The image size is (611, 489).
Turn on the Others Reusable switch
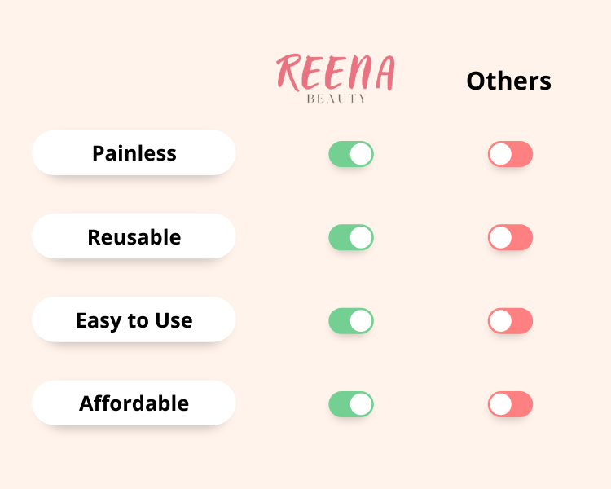(x=510, y=237)
